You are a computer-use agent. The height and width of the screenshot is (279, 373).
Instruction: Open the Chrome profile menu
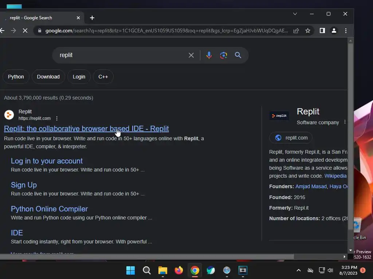pyautogui.click(x=334, y=31)
